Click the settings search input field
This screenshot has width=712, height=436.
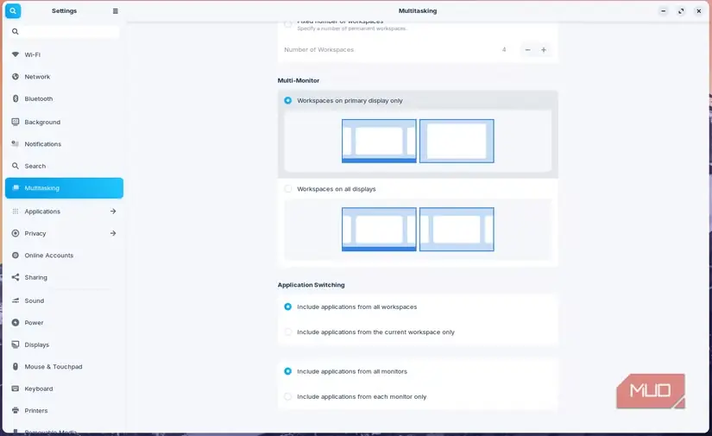(x=64, y=32)
